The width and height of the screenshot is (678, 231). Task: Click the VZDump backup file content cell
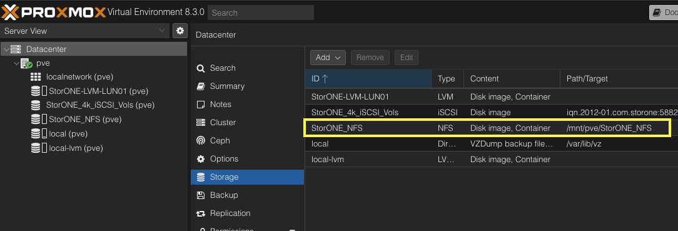pos(512,143)
